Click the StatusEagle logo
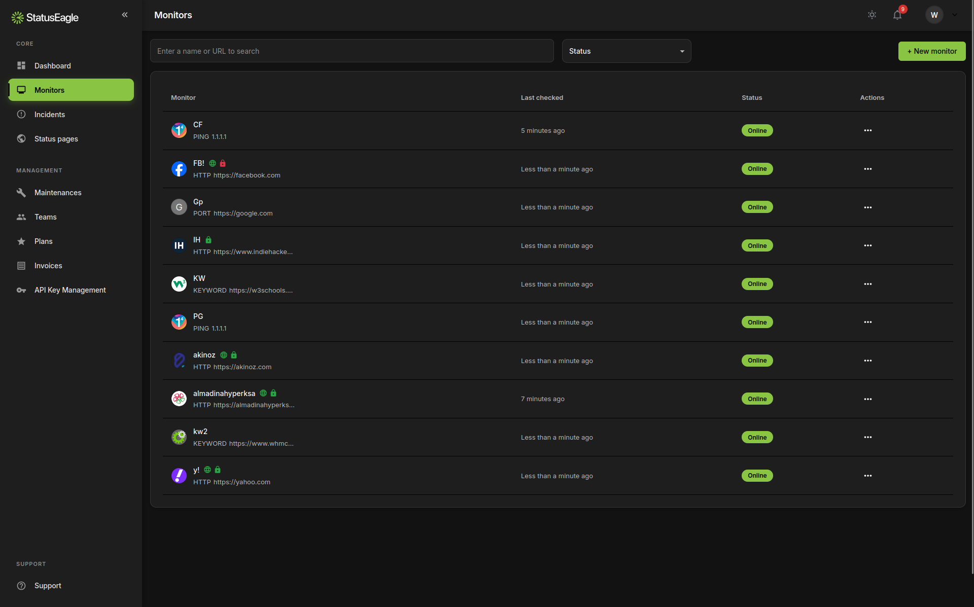This screenshot has width=974, height=607. coord(45,17)
